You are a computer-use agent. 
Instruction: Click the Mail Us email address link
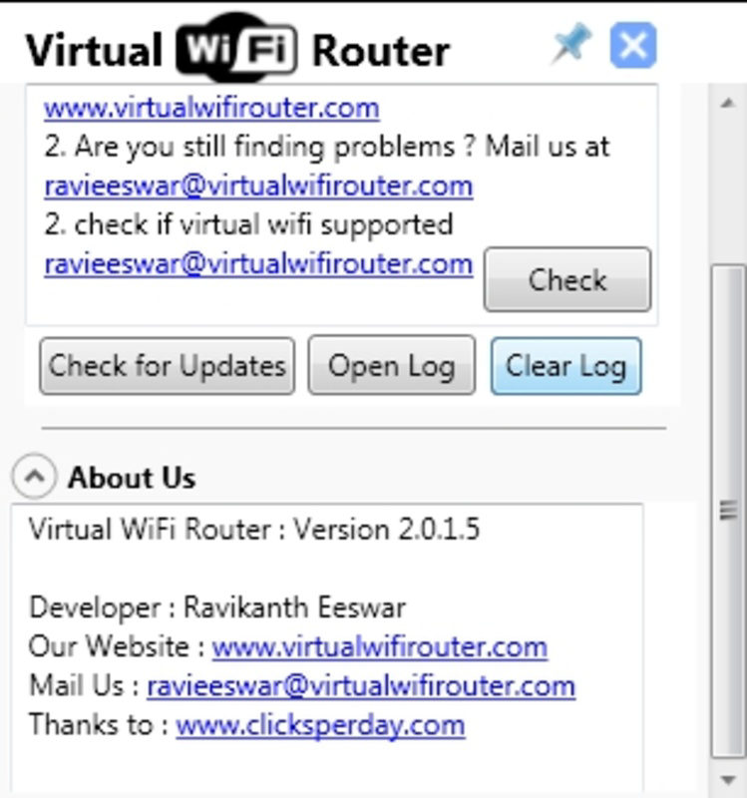pos(361,686)
